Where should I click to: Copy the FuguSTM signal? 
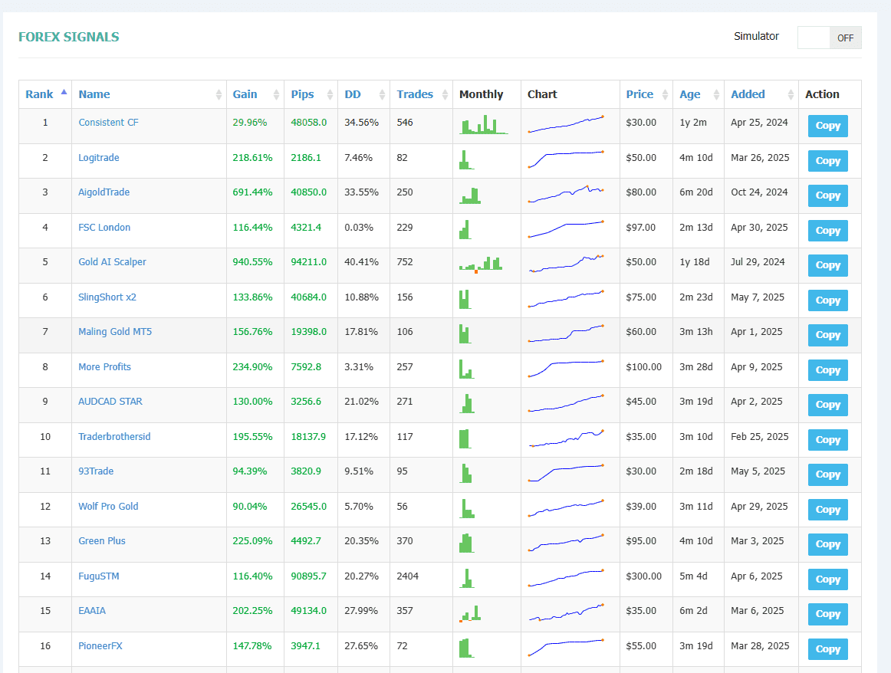click(x=828, y=579)
